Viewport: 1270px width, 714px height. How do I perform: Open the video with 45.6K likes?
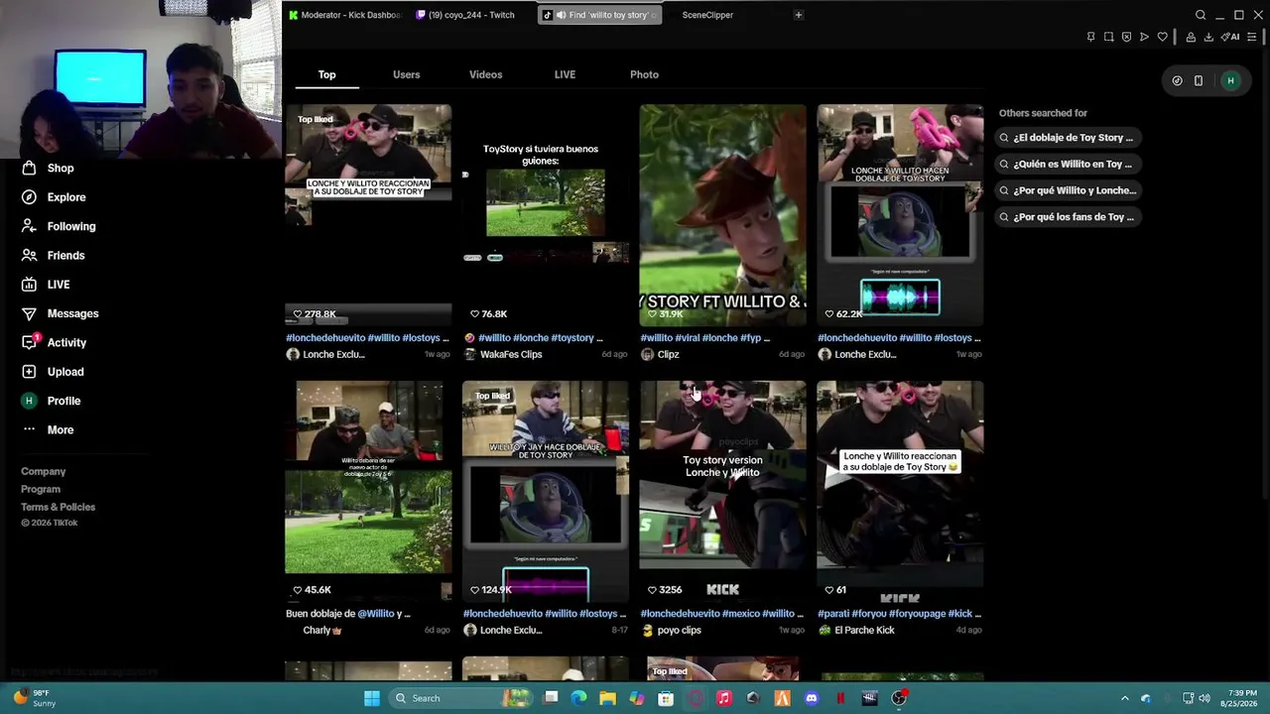(x=368, y=491)
